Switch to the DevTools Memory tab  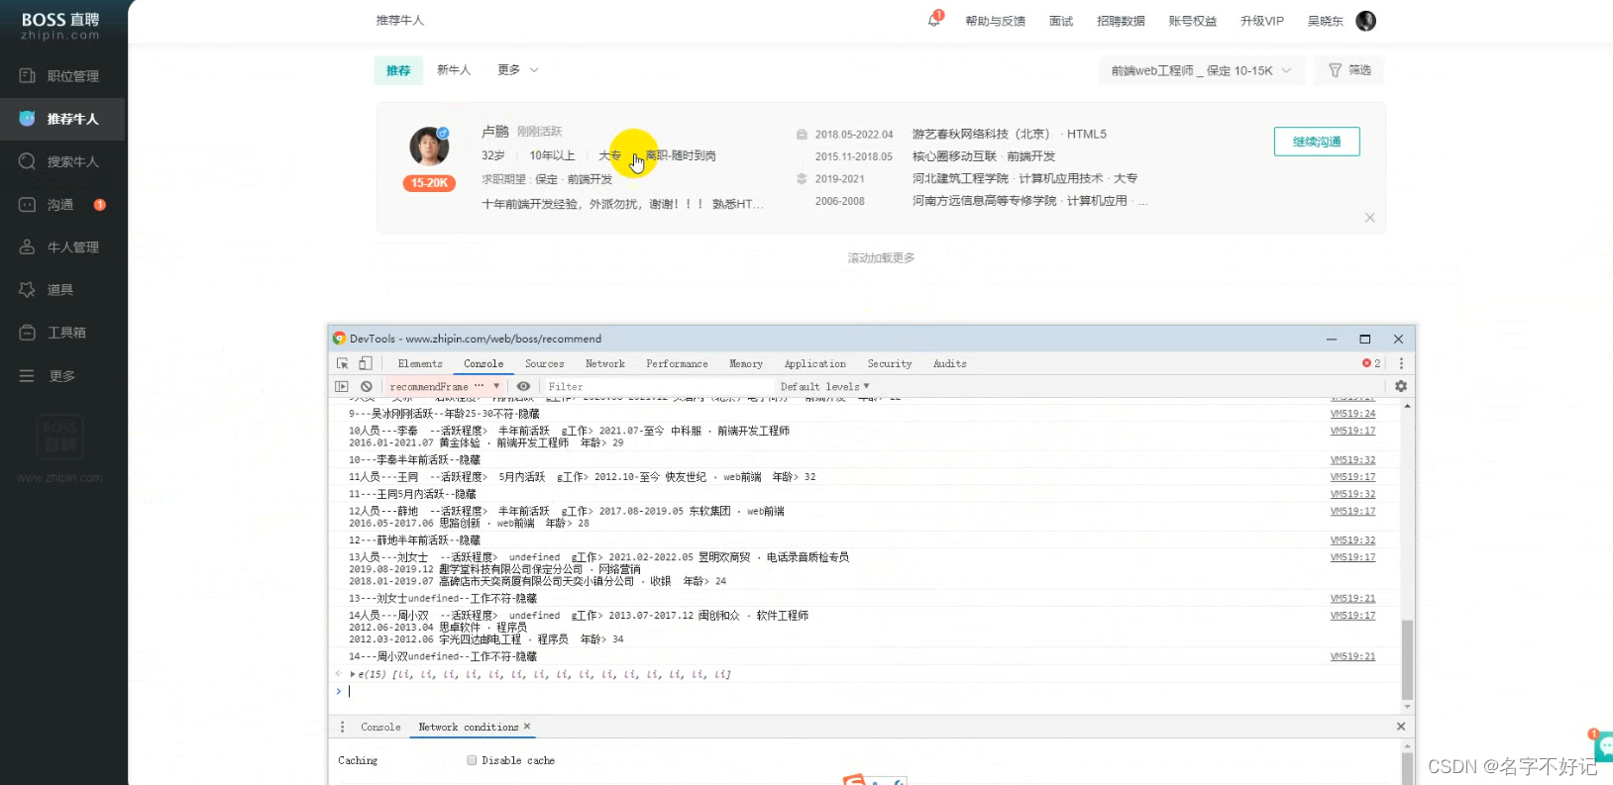tap(746, 364)
